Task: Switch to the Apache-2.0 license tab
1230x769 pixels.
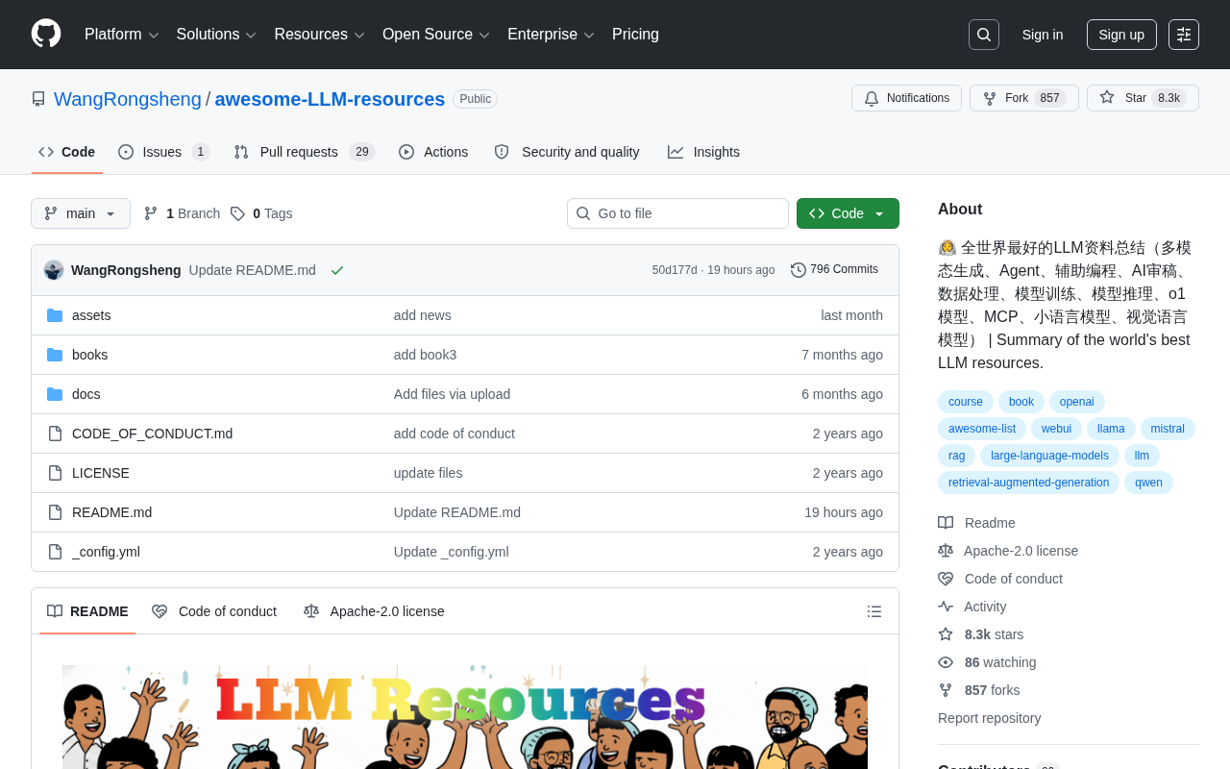Action: (x=374, y=611)
